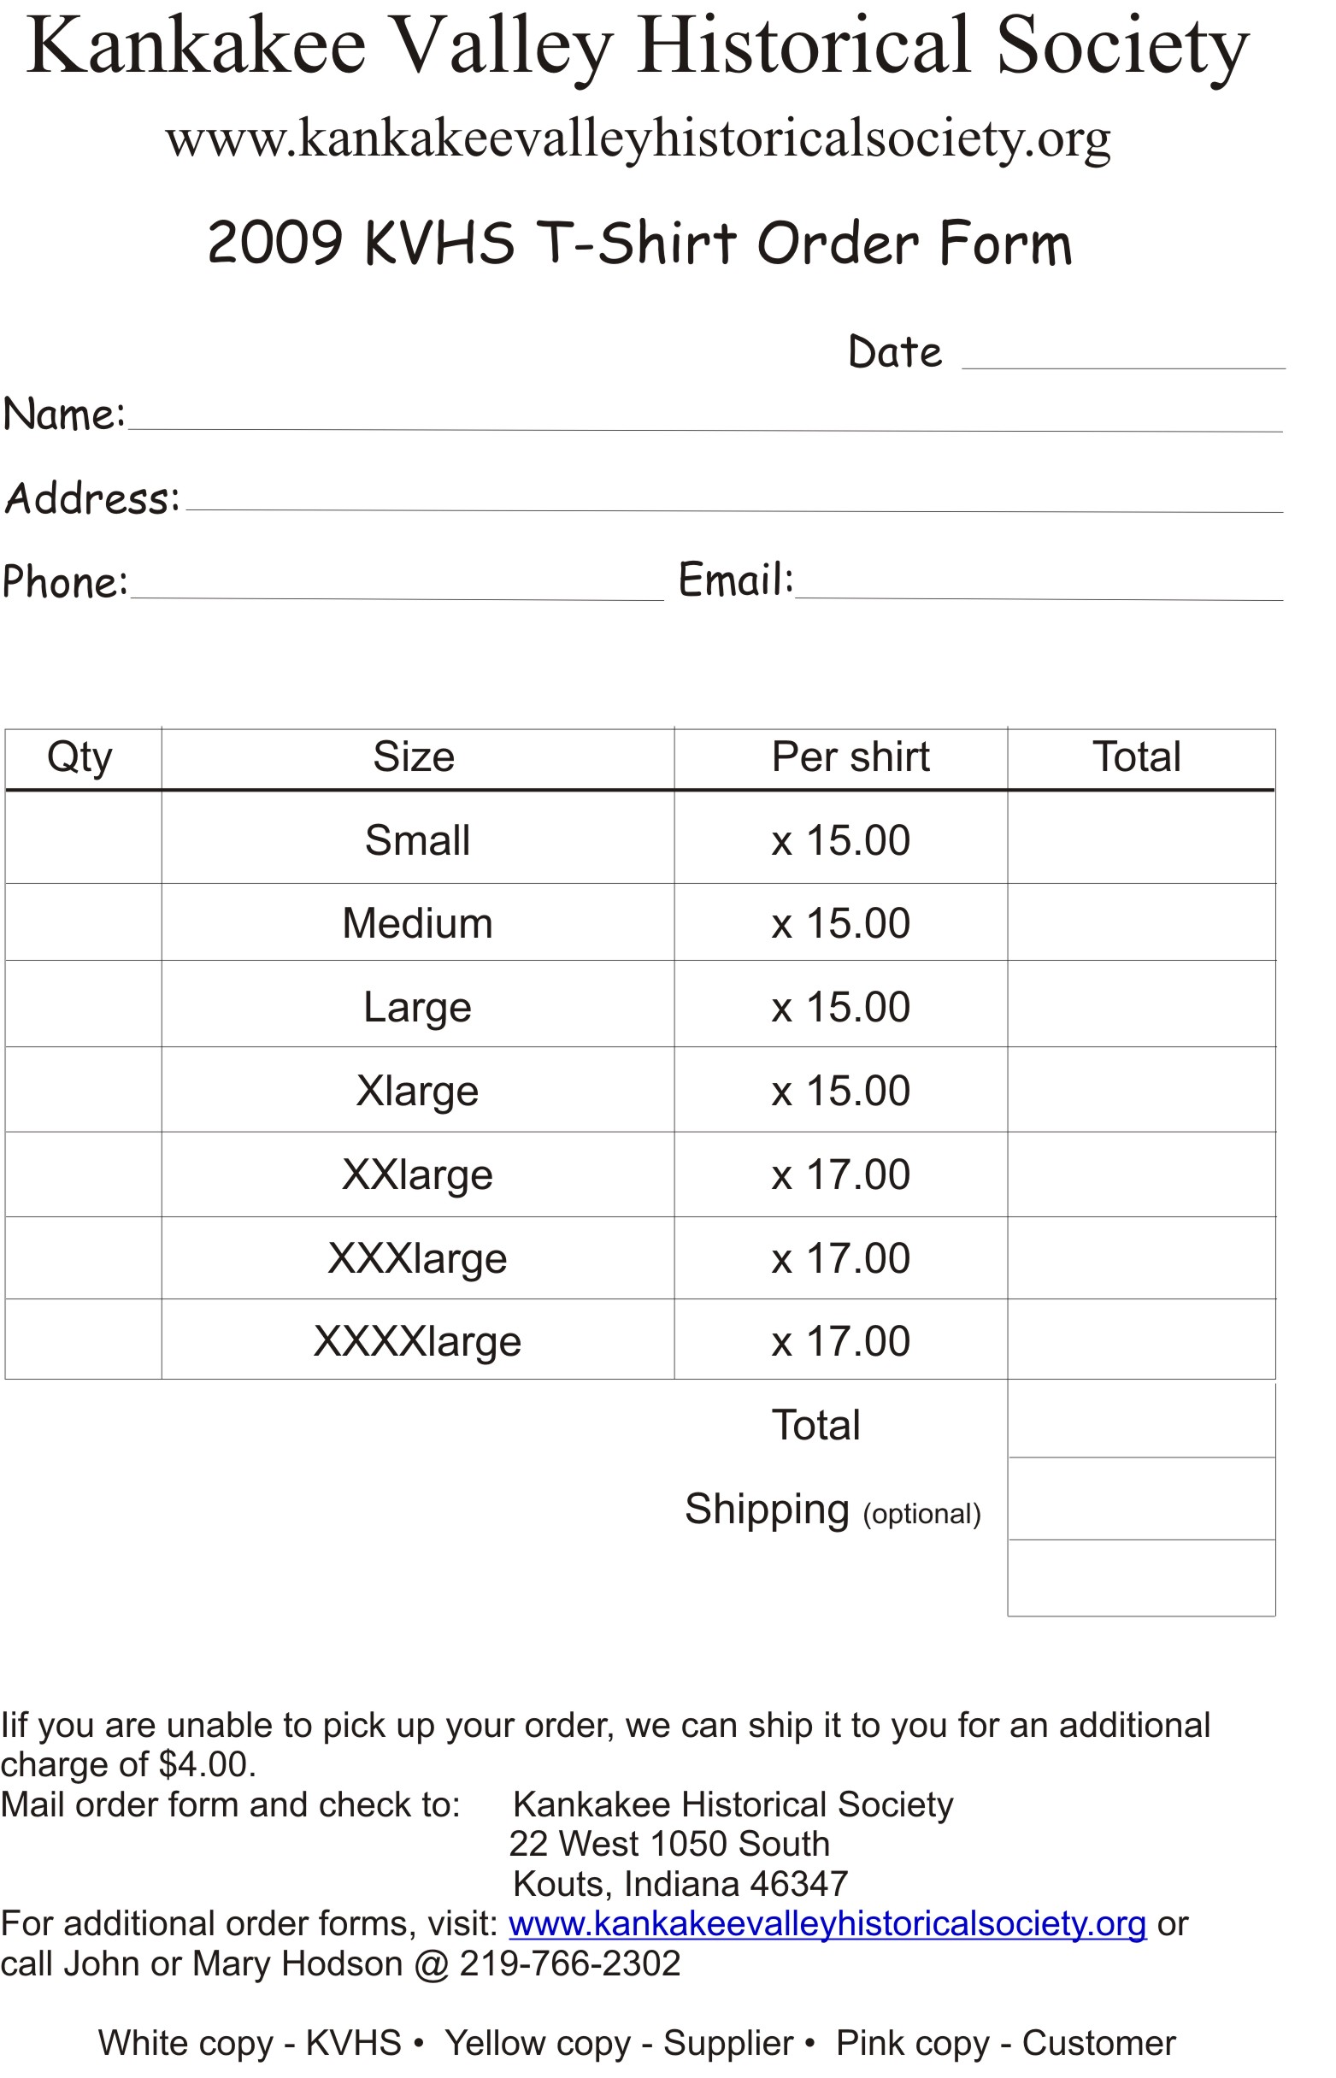Click the Qty cell for Small

click(83, 838)
